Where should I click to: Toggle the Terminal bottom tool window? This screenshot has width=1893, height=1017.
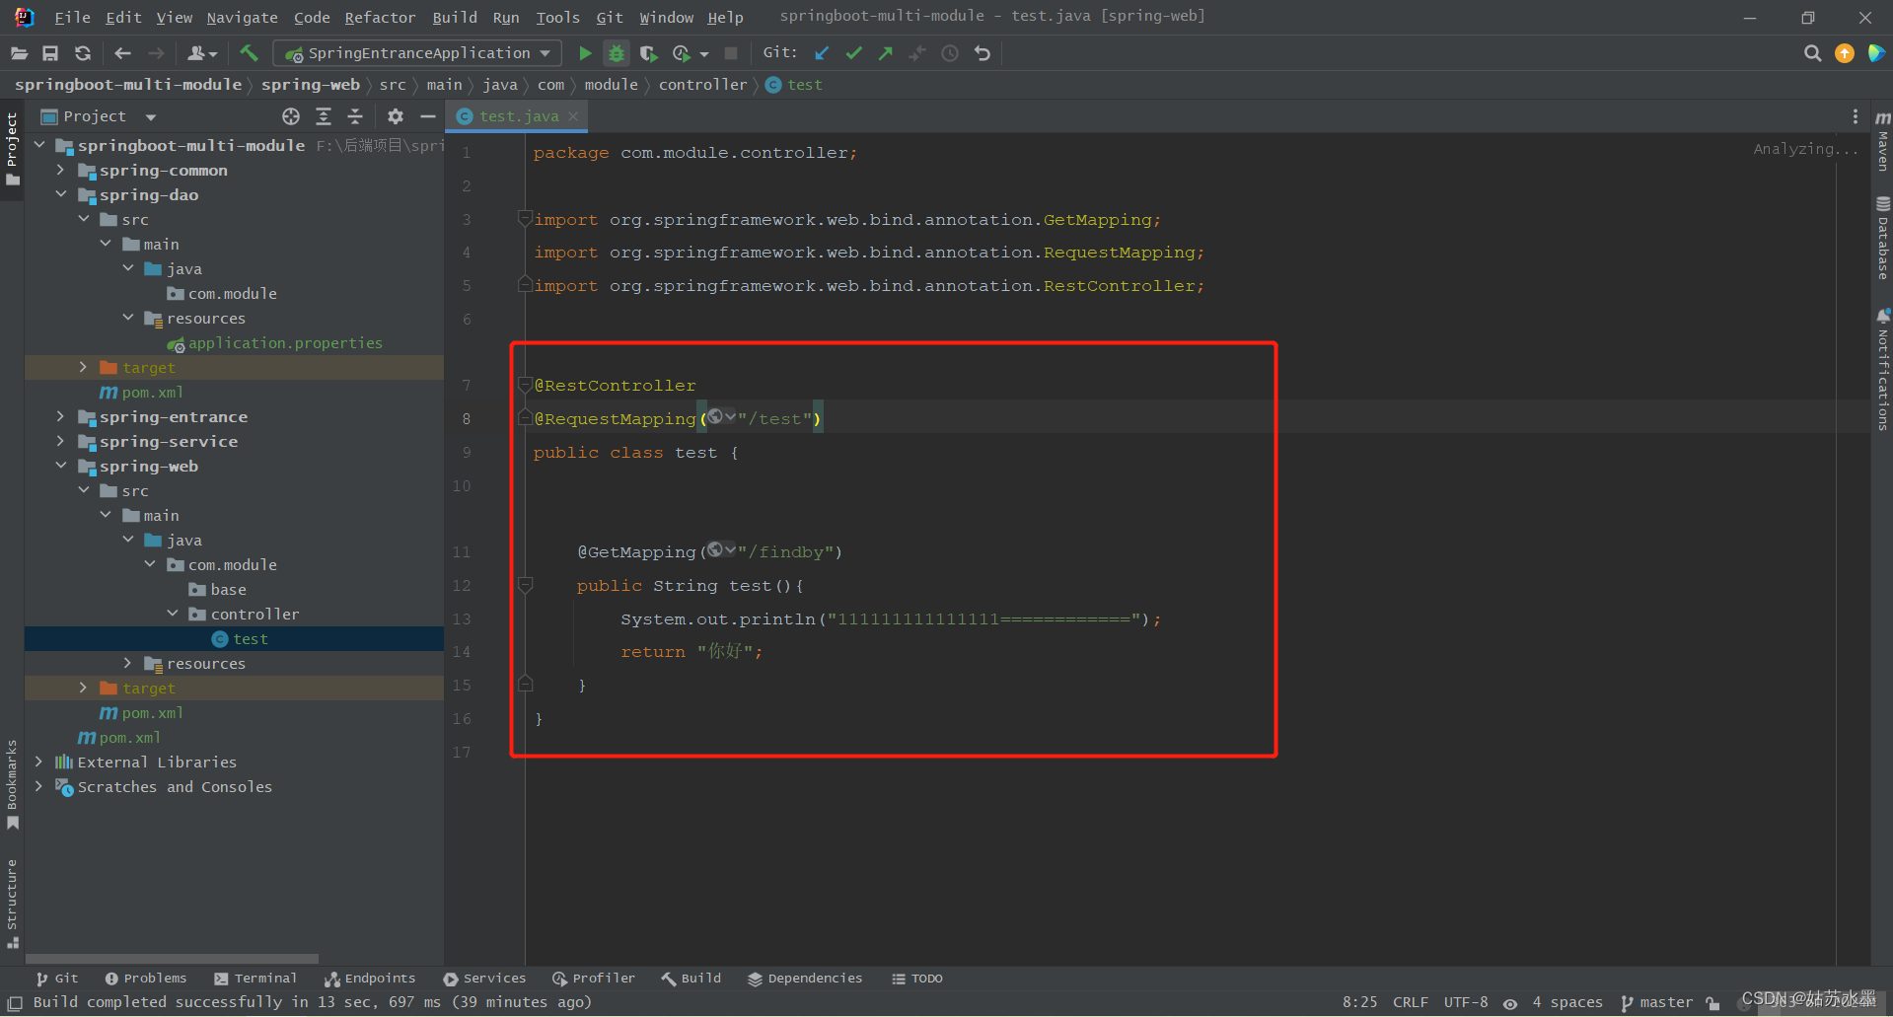(x=255, y=979)
